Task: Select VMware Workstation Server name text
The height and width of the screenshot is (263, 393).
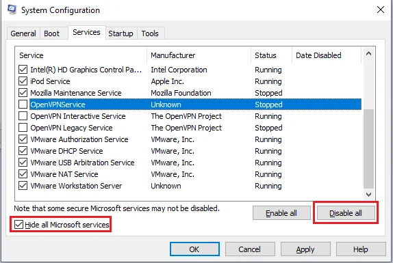Action: 76,186
